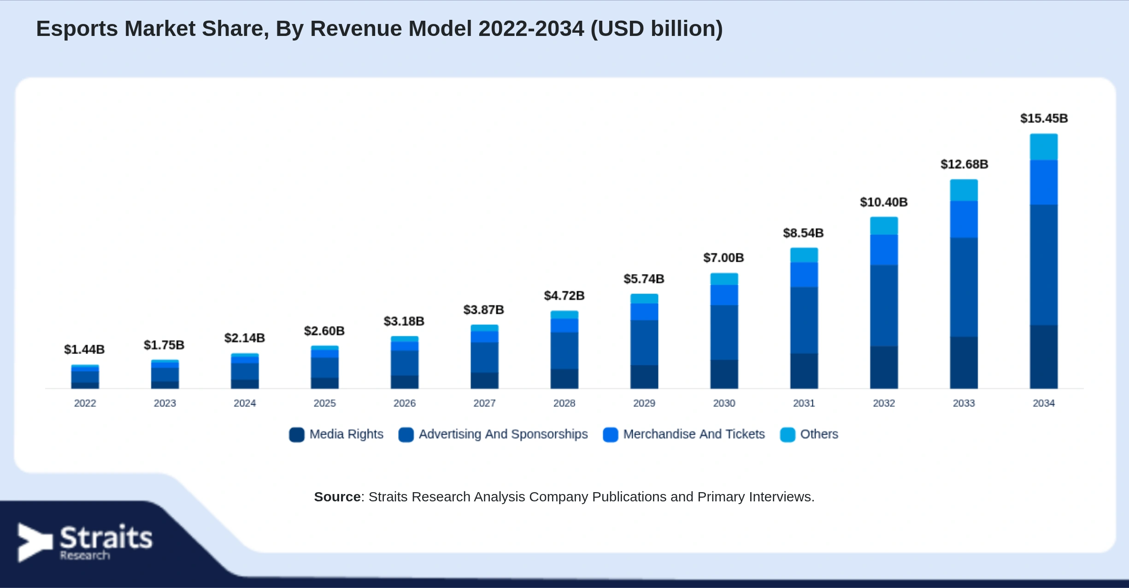Click the Advertising And Sponsorships segment of 2028 bar
The height and width of the screenshot is (588, 1129).
click(564, 351)
